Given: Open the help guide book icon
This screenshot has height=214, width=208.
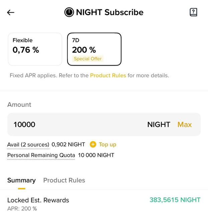Looking at the screenshot, I should (x=193, y=12).
